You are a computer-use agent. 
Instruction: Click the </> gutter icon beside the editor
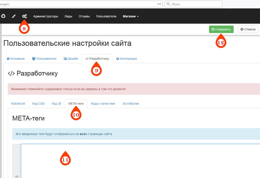click(x=17, y=176)
